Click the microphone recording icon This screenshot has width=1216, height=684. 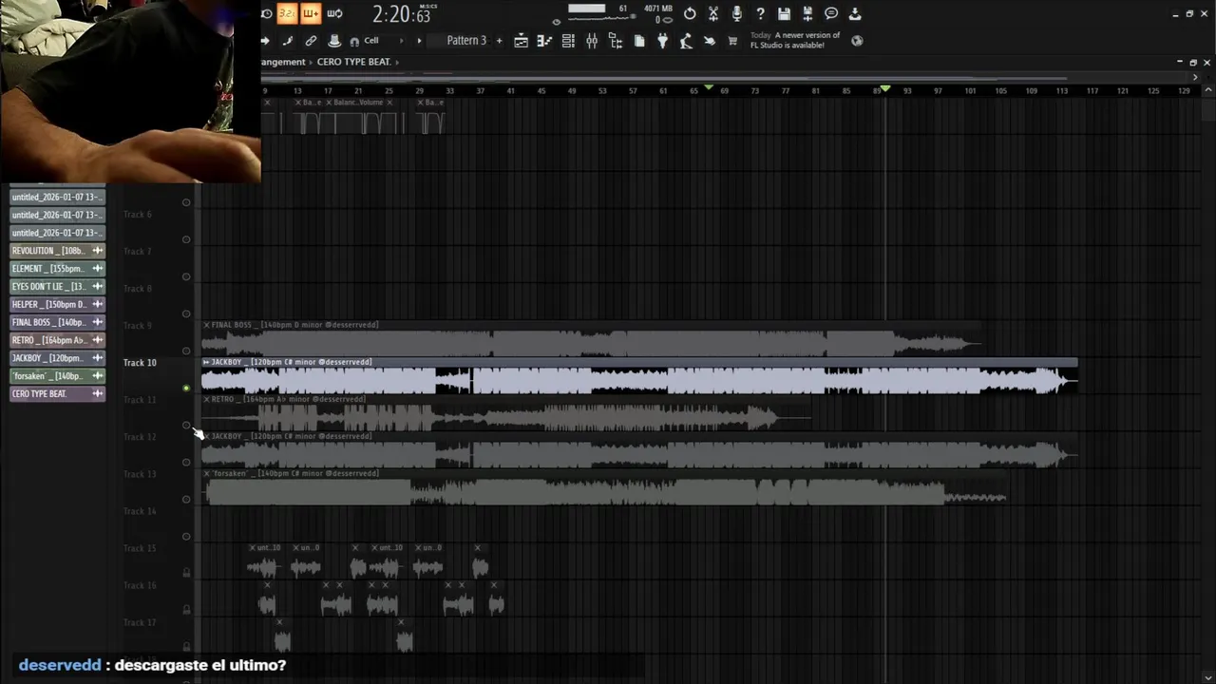coord(736,13)
